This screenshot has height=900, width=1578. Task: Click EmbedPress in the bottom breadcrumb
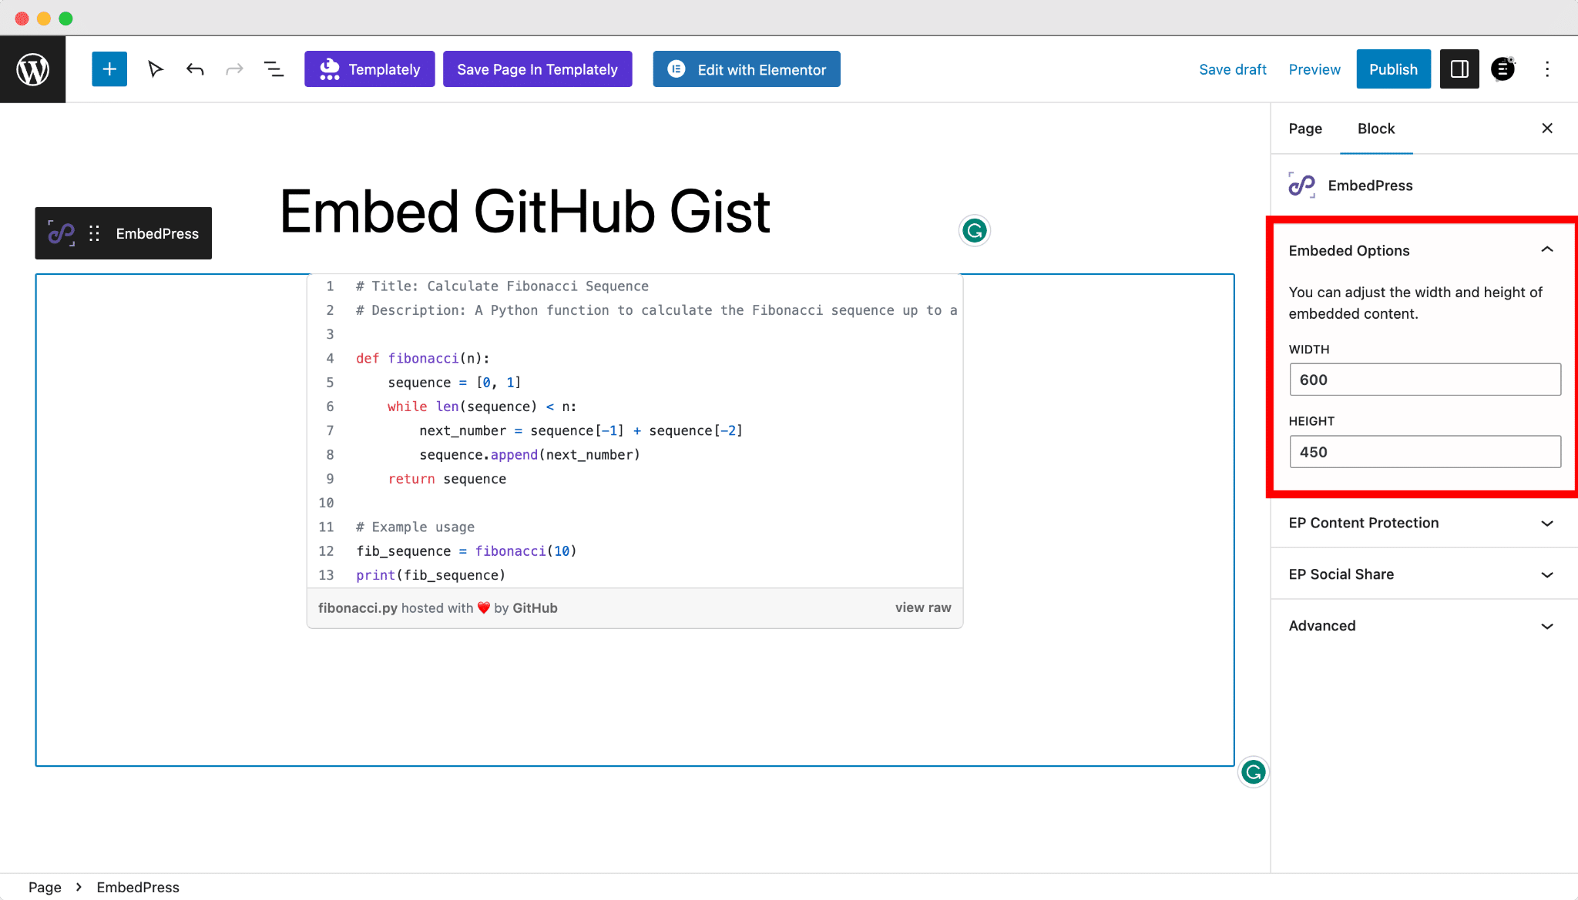pos(138,887)
